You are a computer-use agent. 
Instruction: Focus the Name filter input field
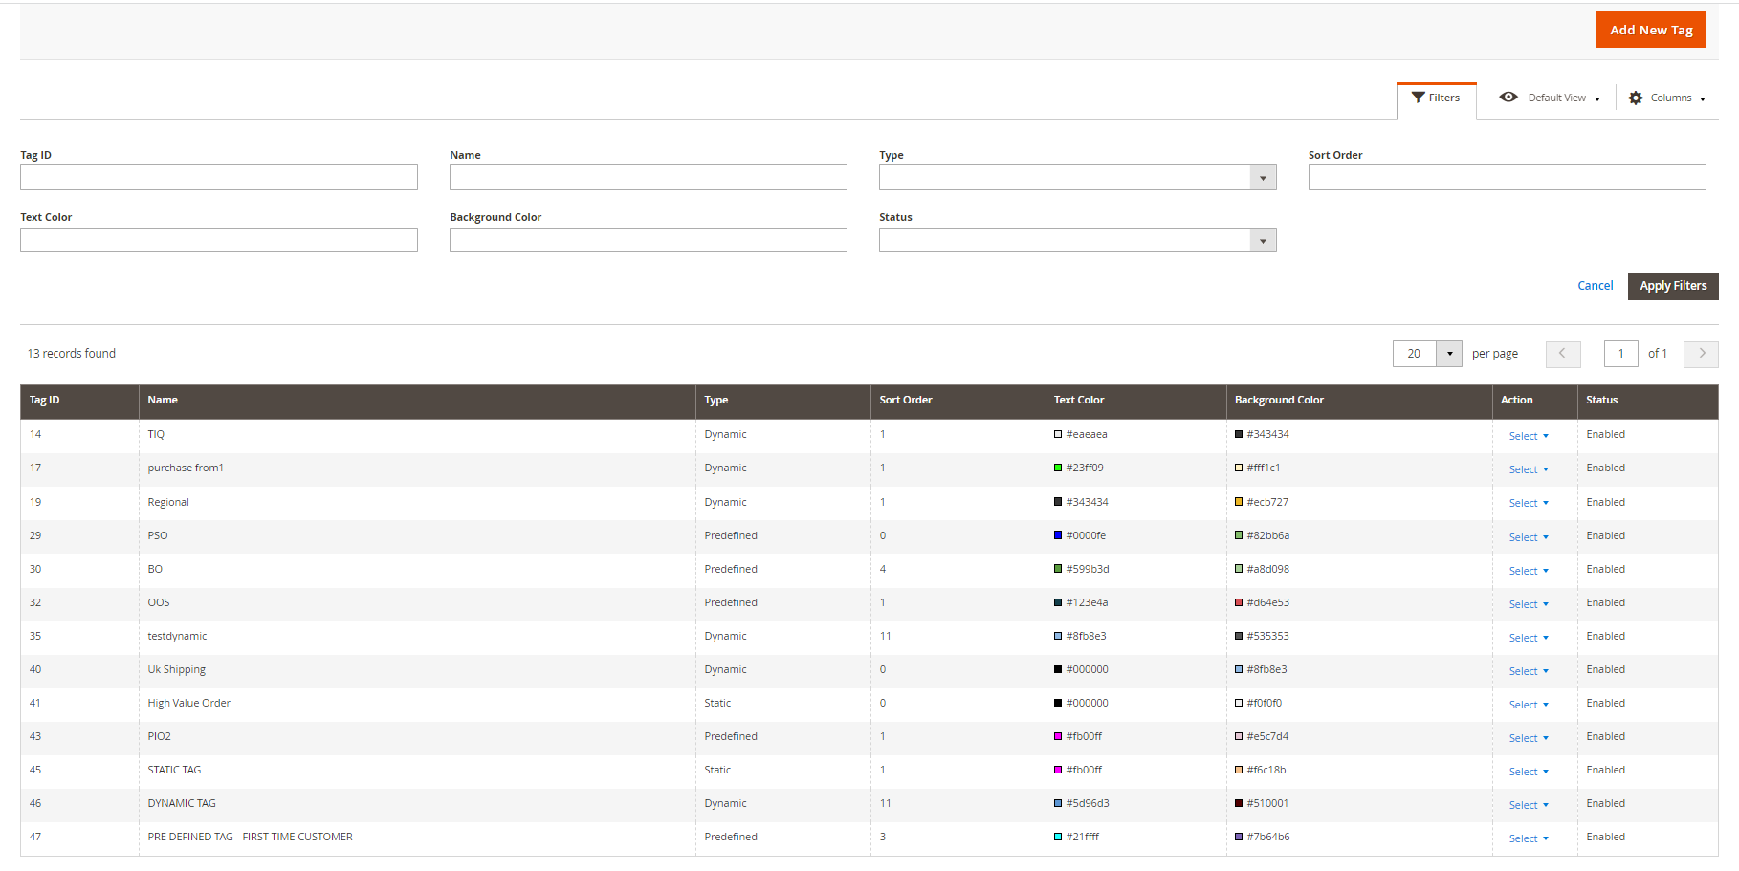click(x=648, y=178)
